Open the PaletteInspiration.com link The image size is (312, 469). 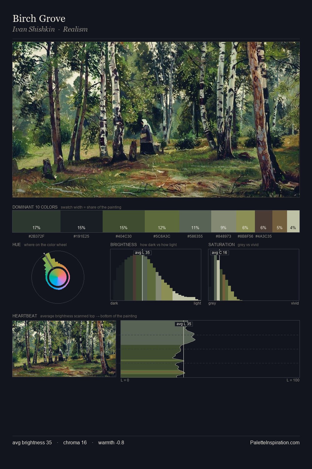275,443
